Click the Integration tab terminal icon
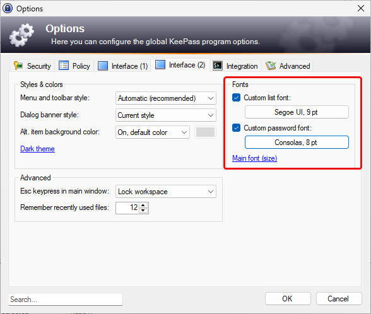 tap(217, 66)
